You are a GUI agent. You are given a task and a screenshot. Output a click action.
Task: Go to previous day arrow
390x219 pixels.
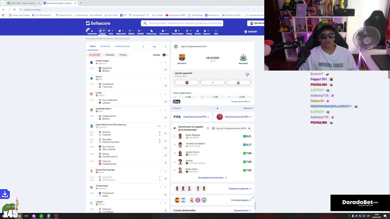(x=143, y=47)
